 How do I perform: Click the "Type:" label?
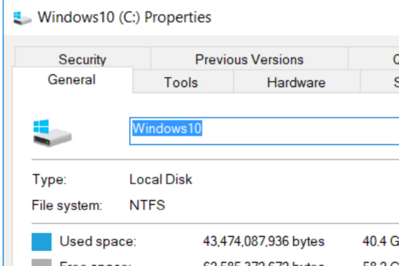pyautogui.click(x=49, y=180)
